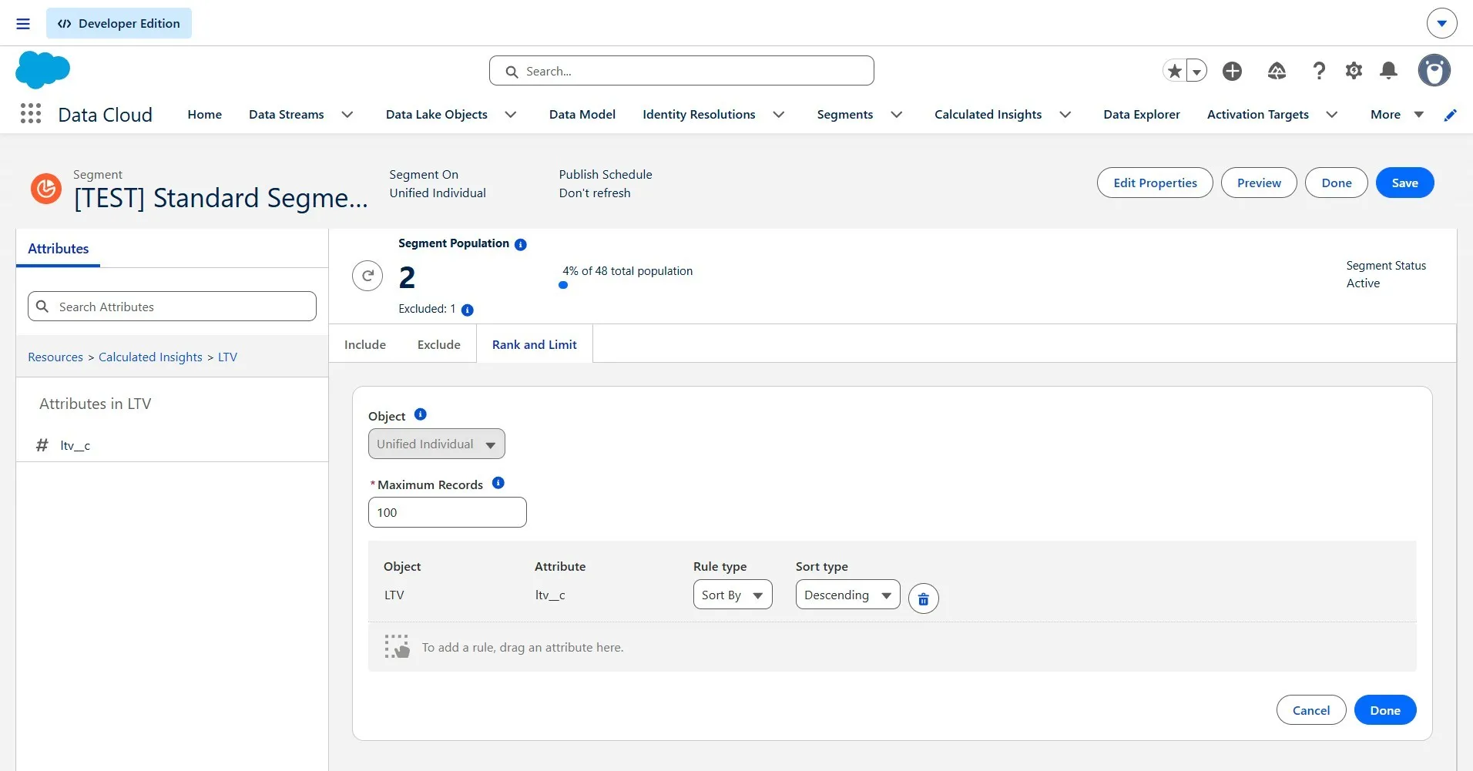The image size is (1473, 771).
Task: Click the Preview button
Action: 1259,183
